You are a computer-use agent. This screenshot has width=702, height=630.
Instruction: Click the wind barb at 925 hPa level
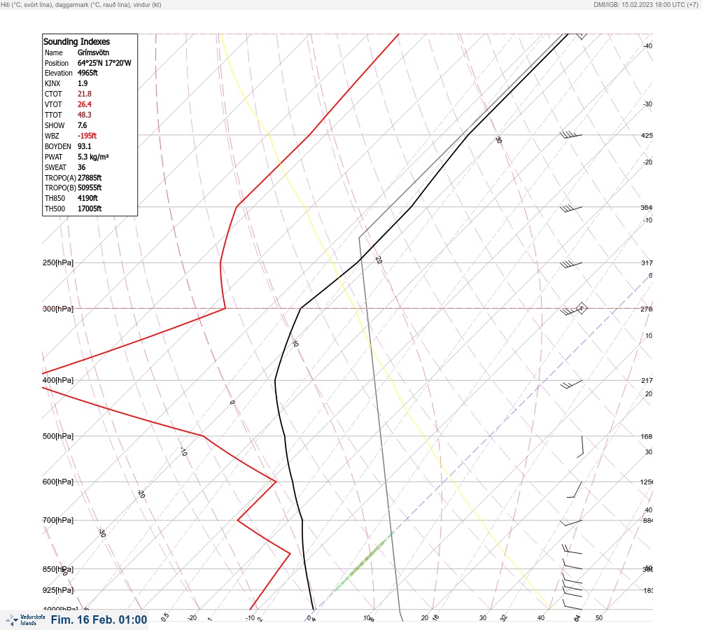click(572, 584)
